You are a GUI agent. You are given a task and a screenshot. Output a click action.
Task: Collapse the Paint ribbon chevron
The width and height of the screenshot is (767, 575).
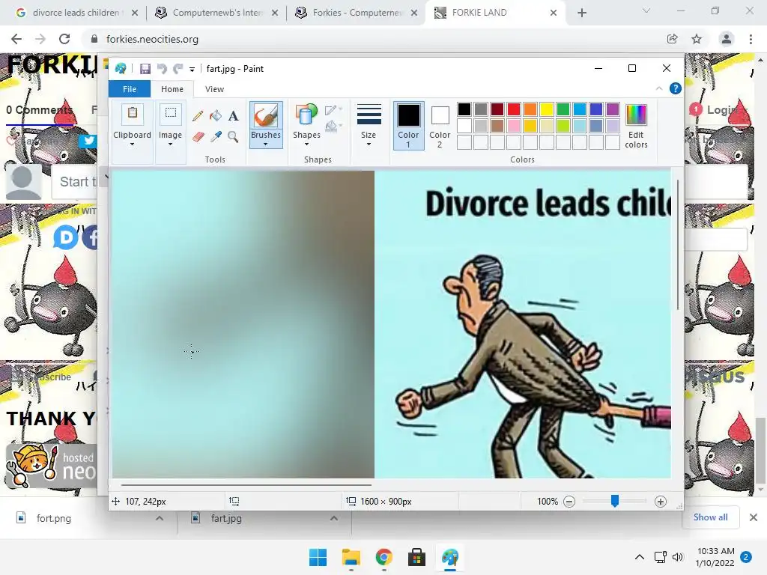pyautogui.click(x=659, y=88)
